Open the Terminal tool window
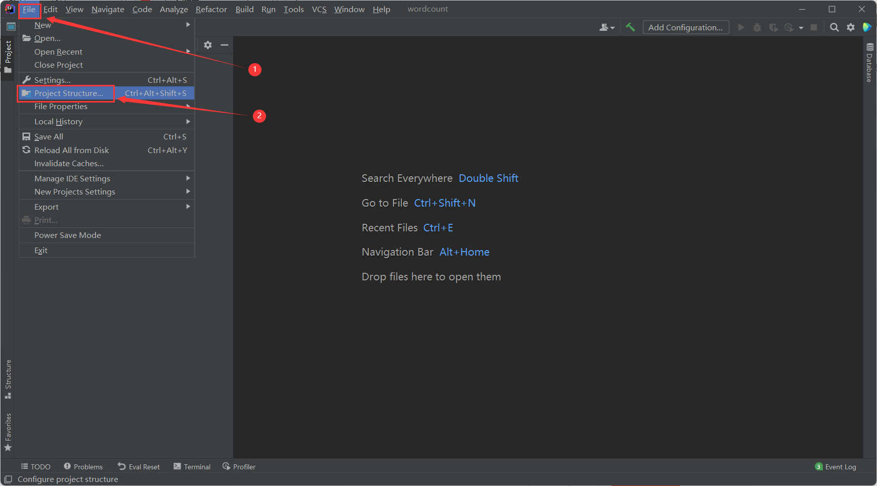Image resolution: width=877 pixels, height=486 pixels. pyautogui.click(x=192, y=467)
